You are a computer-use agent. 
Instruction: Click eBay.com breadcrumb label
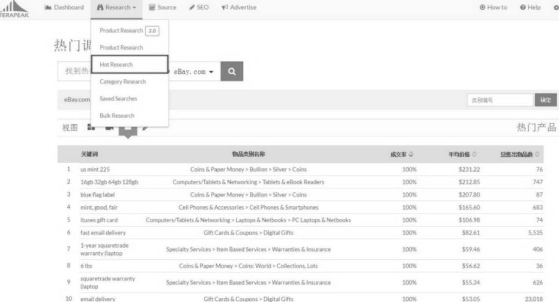77,100
